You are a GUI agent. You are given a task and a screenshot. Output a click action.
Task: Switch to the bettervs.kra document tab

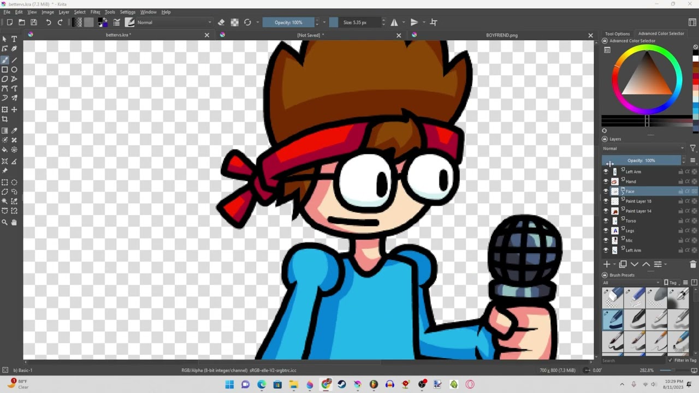coord(118,35)
